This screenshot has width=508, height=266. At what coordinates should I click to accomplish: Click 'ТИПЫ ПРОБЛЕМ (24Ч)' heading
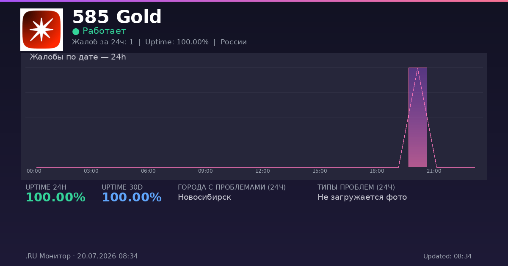click(356, 187)
